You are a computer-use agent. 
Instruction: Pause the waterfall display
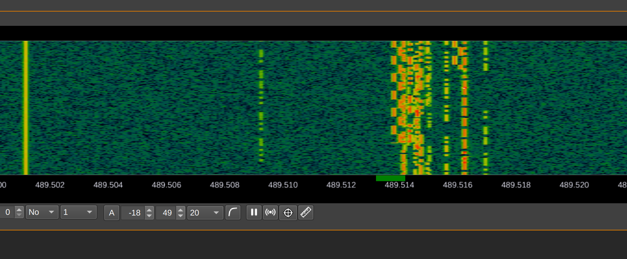tap(254, 212)
